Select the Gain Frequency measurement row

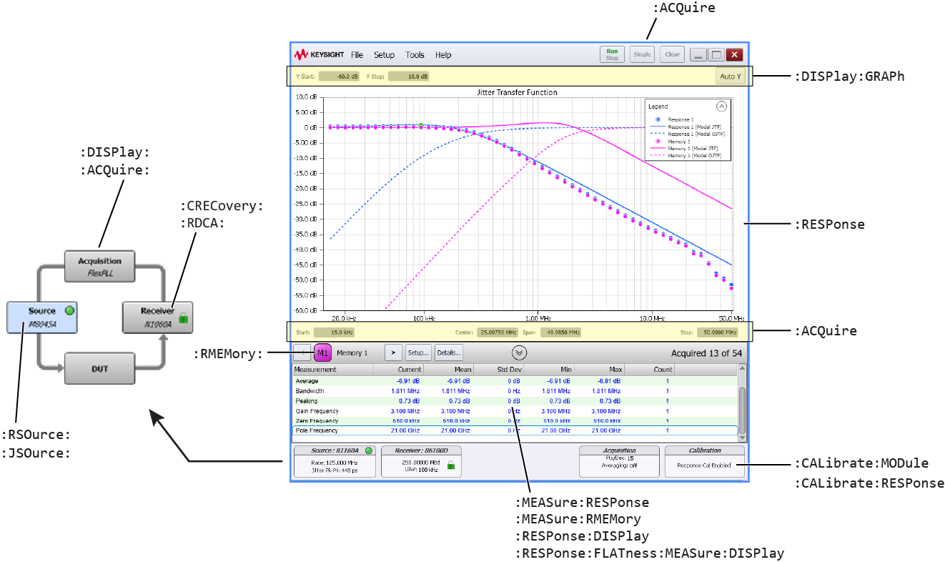pos(515,411)
